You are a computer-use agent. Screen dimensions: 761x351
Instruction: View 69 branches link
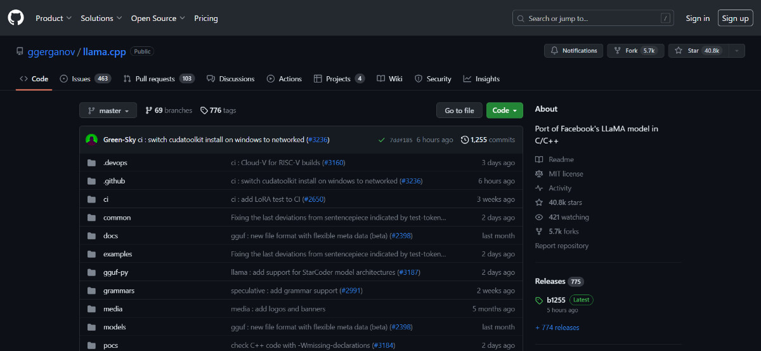coord(169,110)
